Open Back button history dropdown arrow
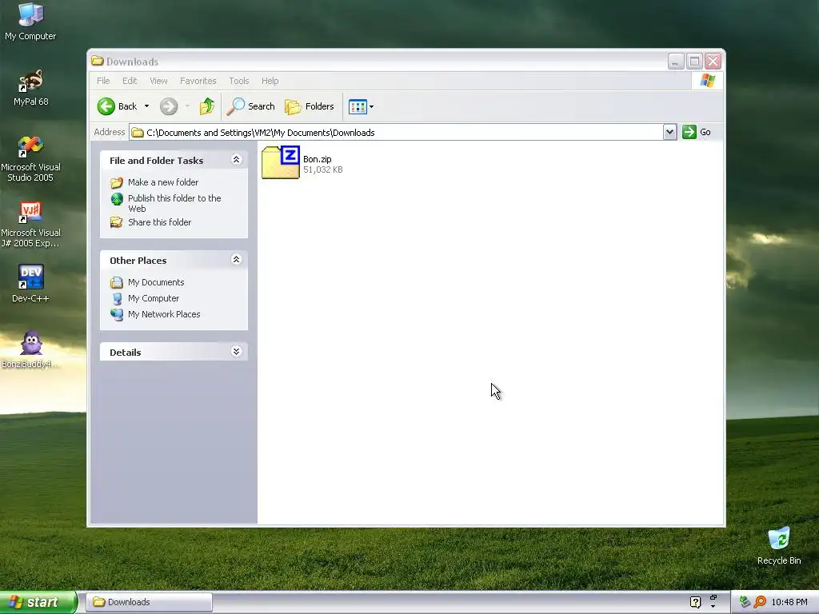Image resolution: width=819 pixels, height=614 pixels. pos(147,106)
